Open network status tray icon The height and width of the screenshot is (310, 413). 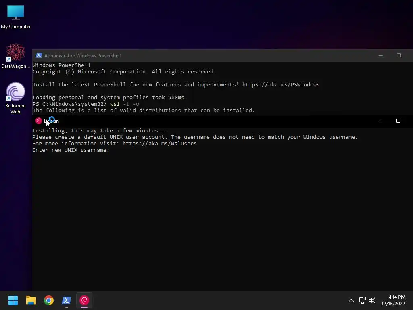[363, 300]
